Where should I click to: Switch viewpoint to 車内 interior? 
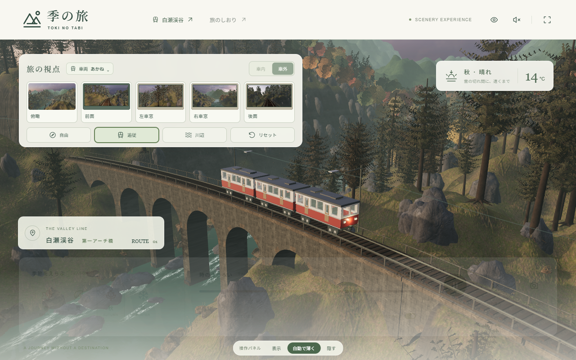point(261,69)
